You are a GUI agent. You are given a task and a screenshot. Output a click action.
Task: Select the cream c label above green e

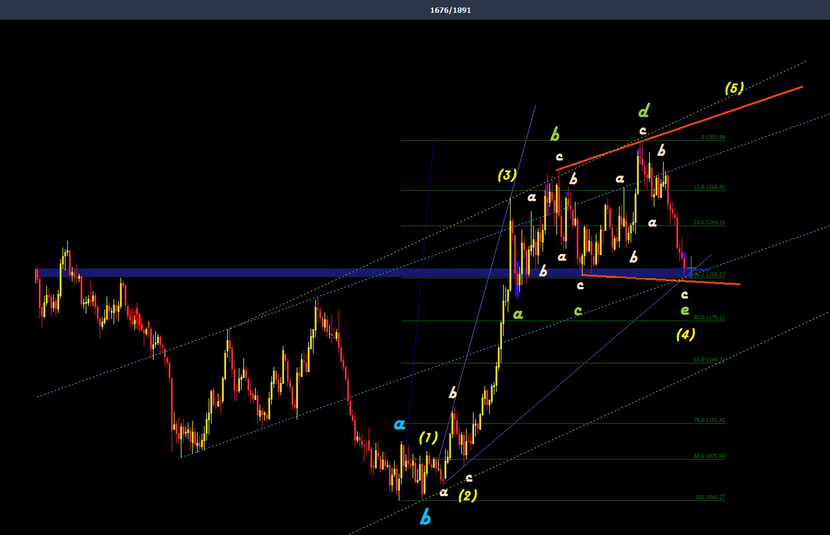[685, 294]
